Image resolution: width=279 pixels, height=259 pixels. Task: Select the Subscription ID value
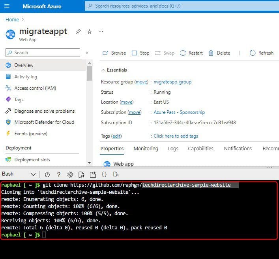click(x=195, y=123)
